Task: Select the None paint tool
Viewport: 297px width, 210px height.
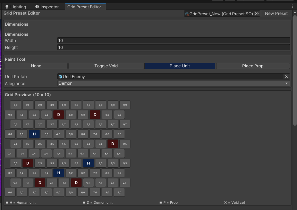Action: click(36, 66)
